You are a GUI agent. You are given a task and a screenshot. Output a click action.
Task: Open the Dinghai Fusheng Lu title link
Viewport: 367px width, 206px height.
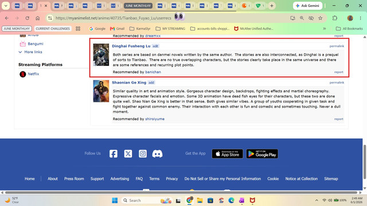(131, 46)
